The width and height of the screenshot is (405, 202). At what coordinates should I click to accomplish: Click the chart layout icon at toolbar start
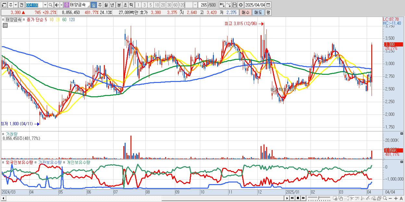[x=4, y=5]
